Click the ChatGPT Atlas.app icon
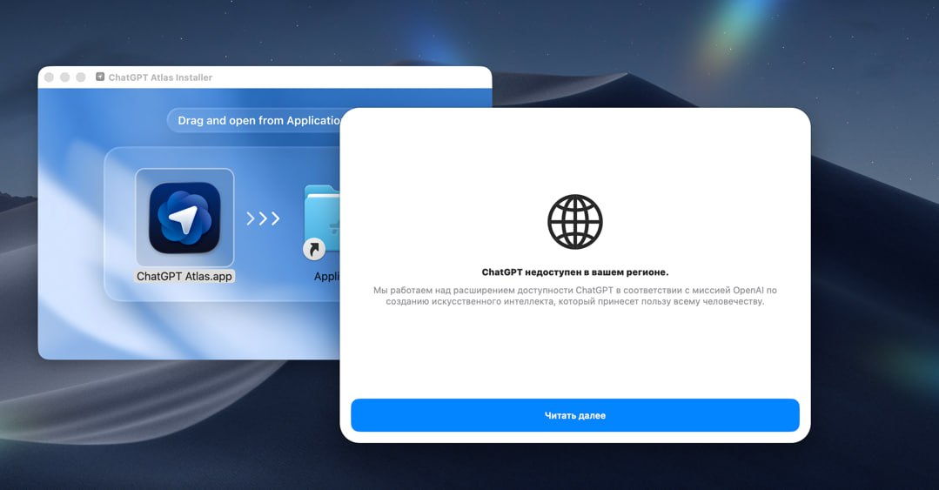Viewport: 939px width, 490px height. click(184, 218)
